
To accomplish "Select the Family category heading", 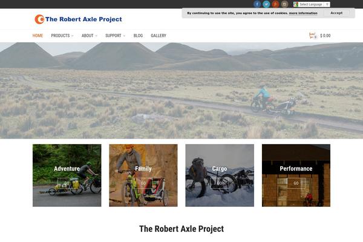I will [143, 169].
